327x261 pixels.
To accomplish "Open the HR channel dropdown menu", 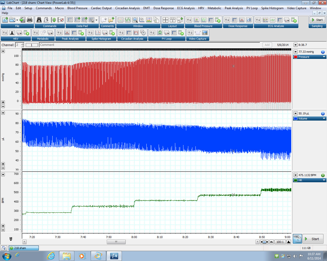I will click(x=324, y=180).
